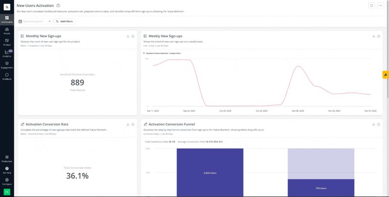Navigate to Engagement in sidebar
The height and width of the screenshot is (197, 389).
7,65
